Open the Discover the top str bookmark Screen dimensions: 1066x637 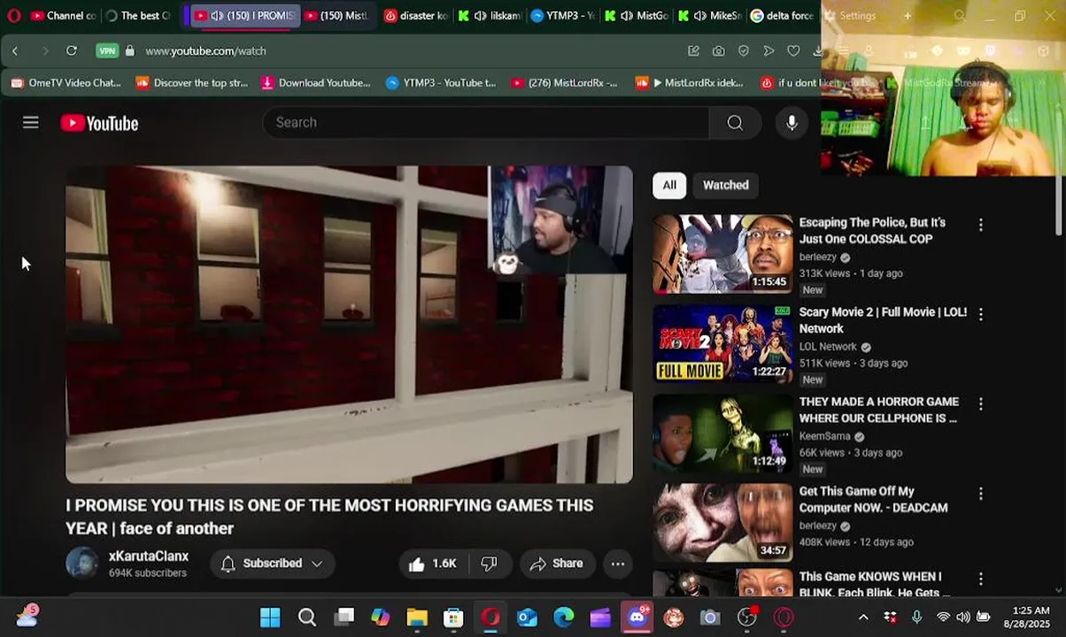click(192, 83)
